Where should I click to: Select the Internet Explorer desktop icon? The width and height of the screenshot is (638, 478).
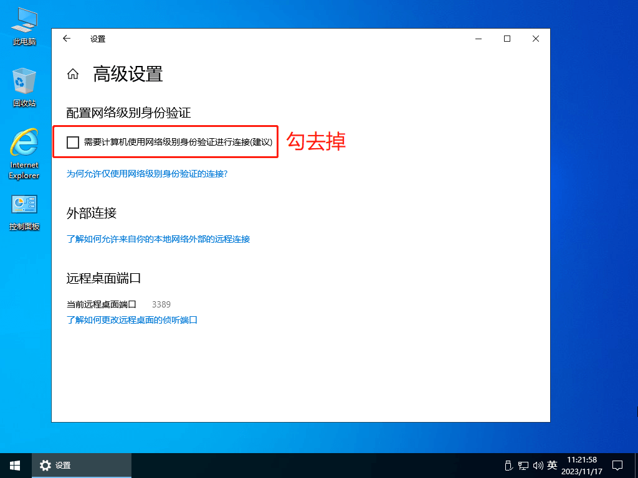(24, 152)
